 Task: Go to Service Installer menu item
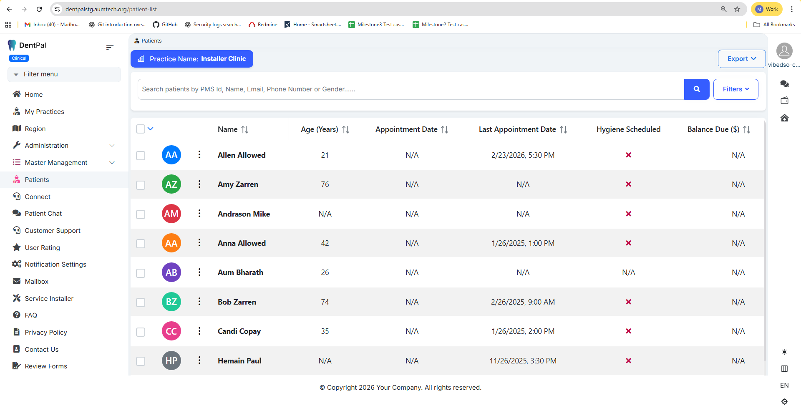[49, 299]
